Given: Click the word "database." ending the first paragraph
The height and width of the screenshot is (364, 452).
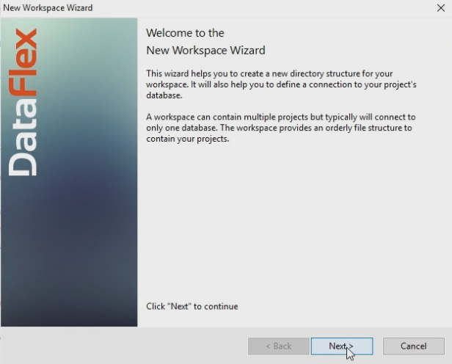Looking at the screenshot, I should coord(164,95).
